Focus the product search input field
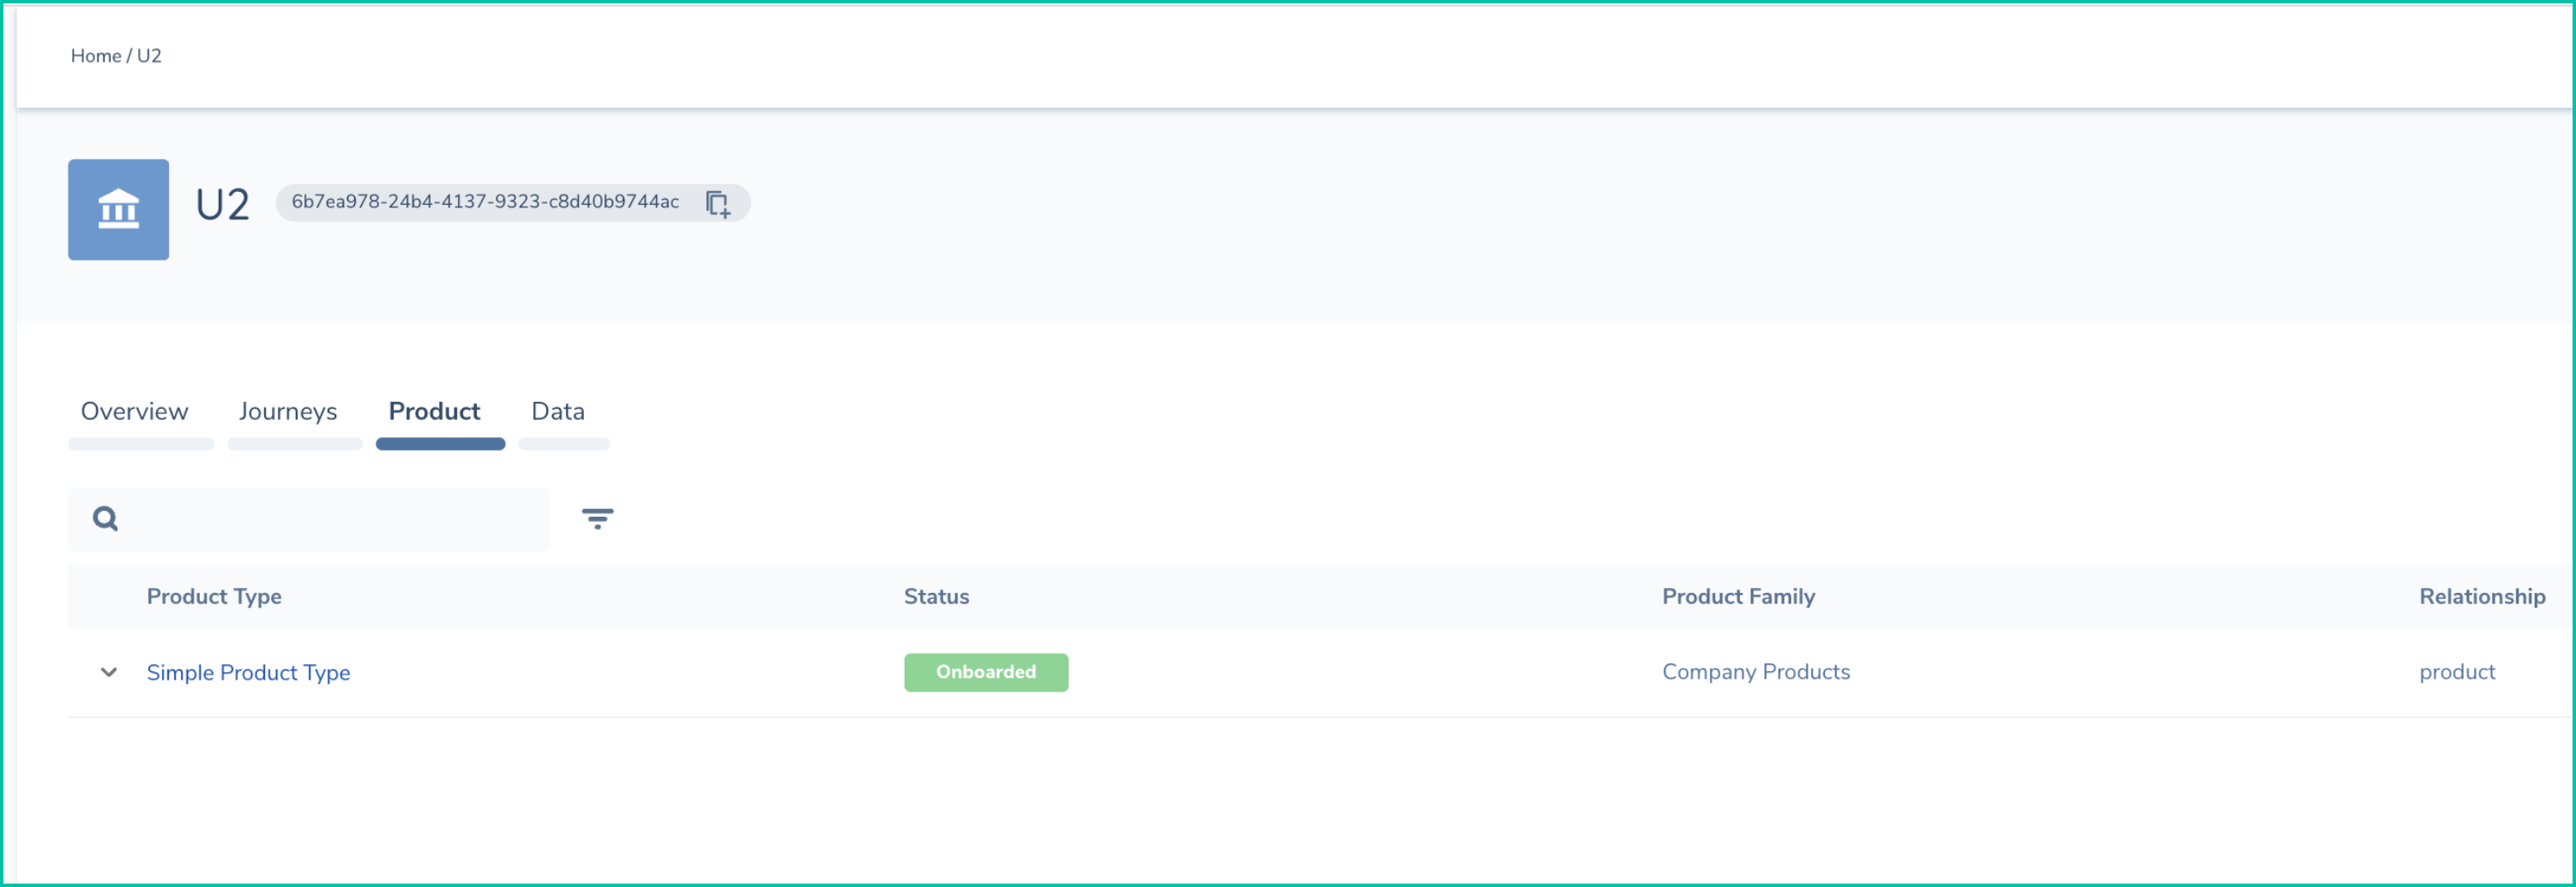2576x887 pixels. tap(330, 518)
